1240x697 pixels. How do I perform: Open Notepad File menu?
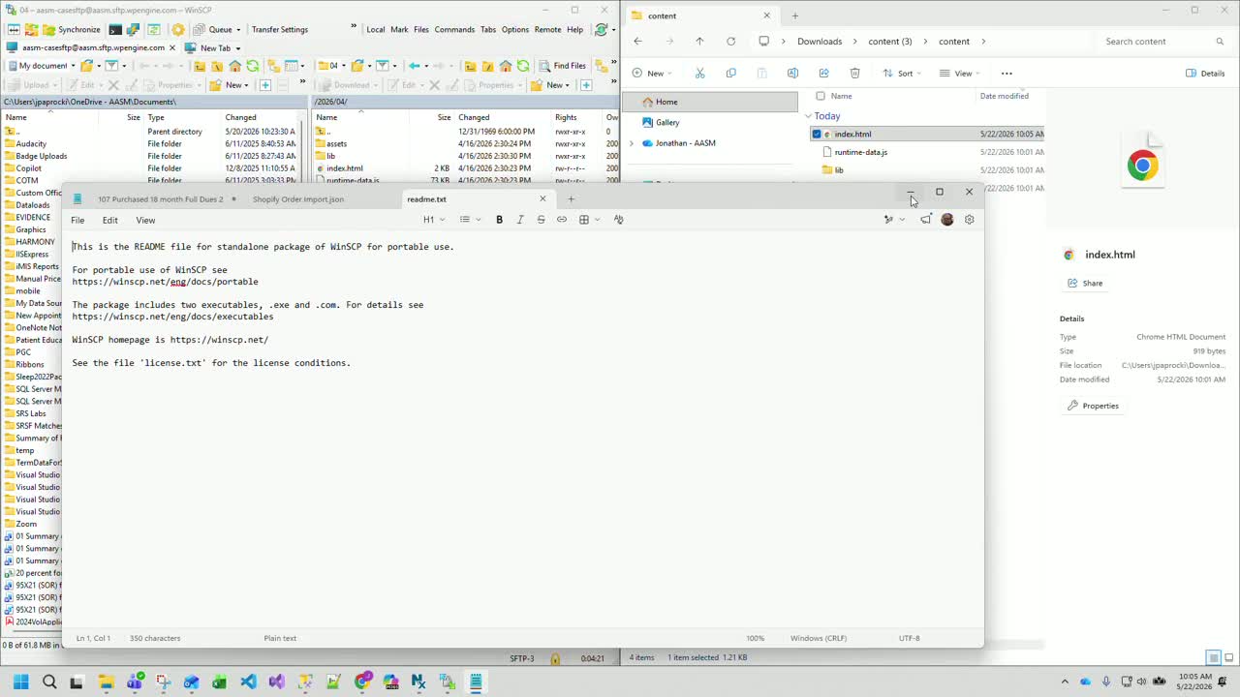[x=77, y=220]
